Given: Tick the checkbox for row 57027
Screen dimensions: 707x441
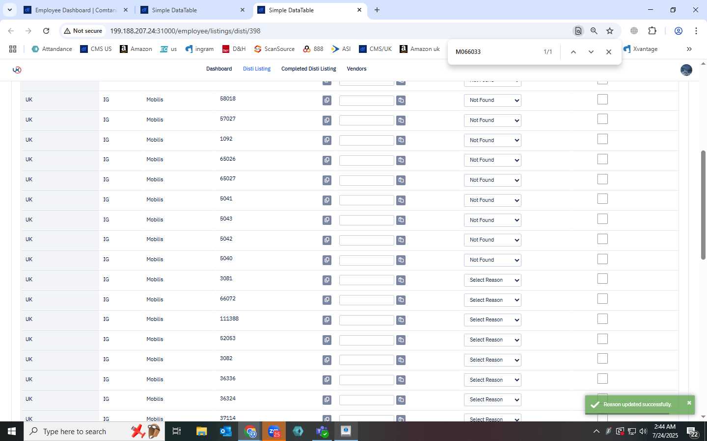Looking at the screenshot, I should coord(602,119).
